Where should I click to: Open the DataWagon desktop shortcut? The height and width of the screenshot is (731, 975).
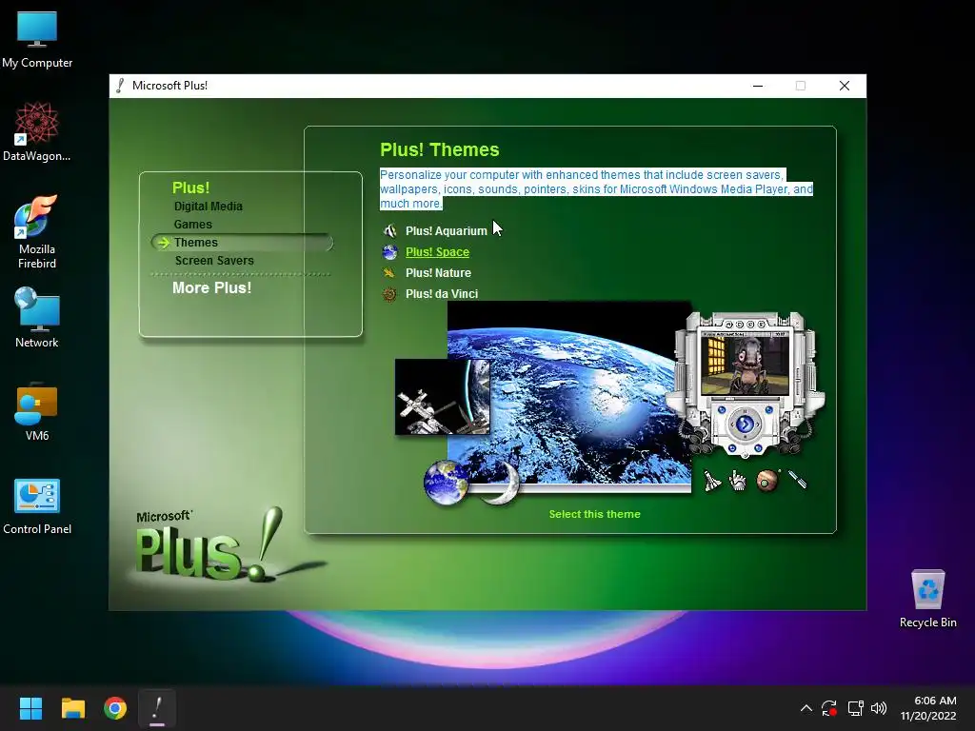tap(37, 132)
